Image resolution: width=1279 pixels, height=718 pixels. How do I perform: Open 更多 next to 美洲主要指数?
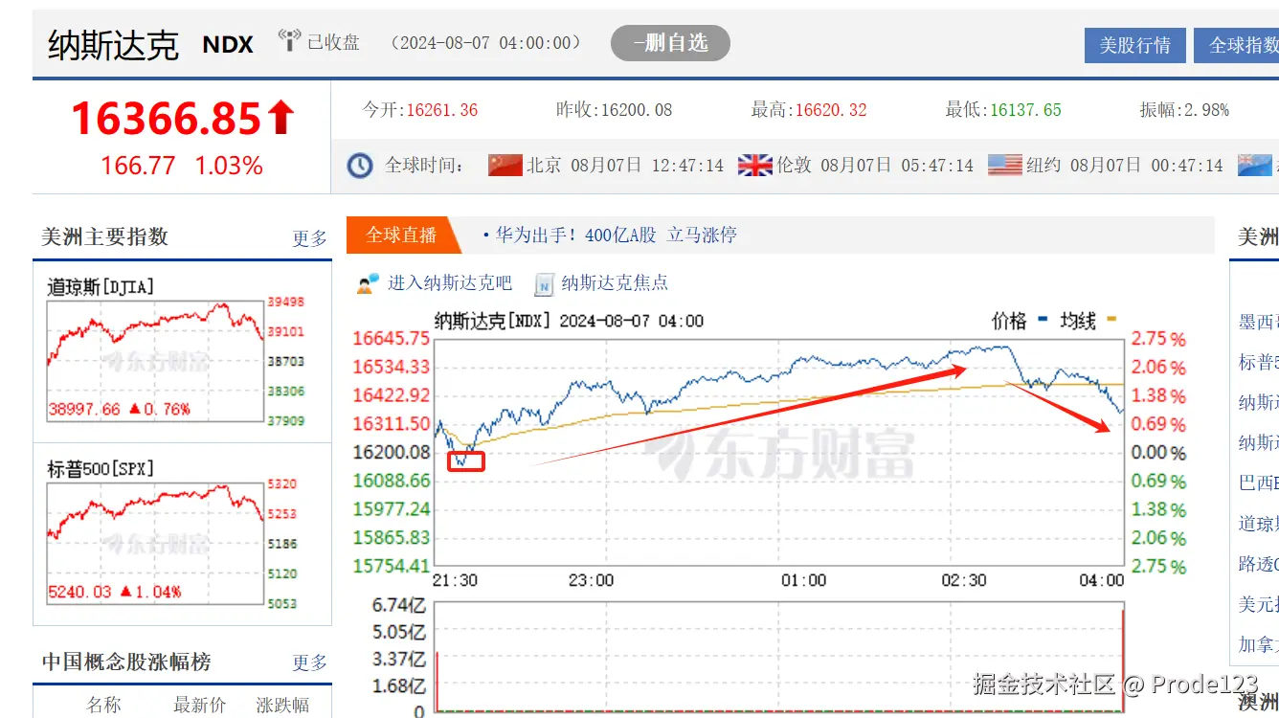coord(309,237)
